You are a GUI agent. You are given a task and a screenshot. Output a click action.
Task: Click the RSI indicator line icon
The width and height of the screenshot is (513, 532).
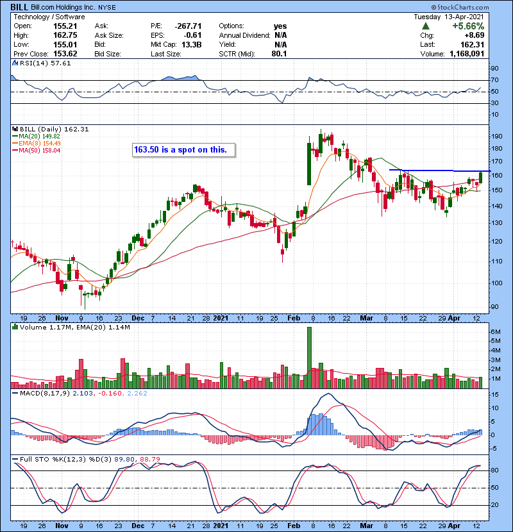pos(15,63)
